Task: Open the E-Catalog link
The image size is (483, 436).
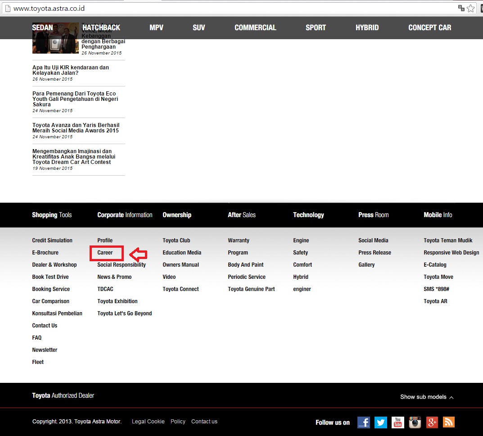Action: (435, 265)
